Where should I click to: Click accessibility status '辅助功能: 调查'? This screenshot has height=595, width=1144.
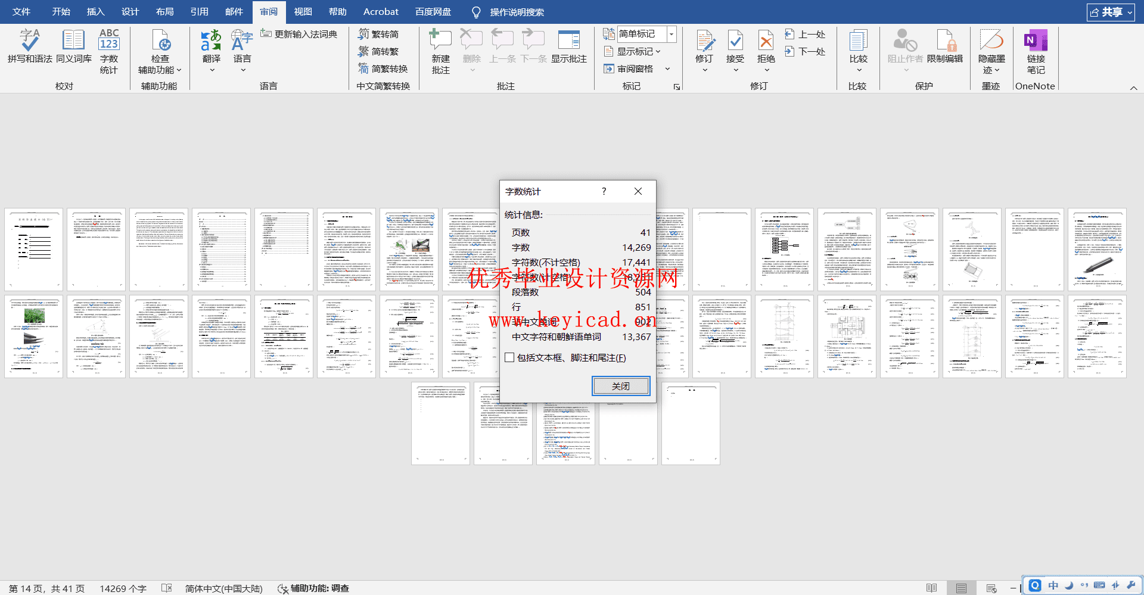pos(313,588)
